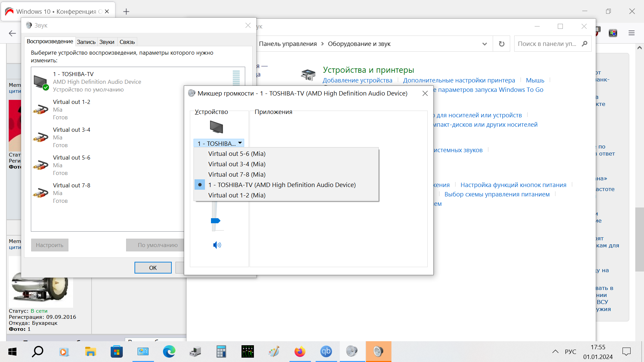The image size is (644, 362).
Task: Click the control panel search field
Action: pyautogui.click(x=547, y=44)
